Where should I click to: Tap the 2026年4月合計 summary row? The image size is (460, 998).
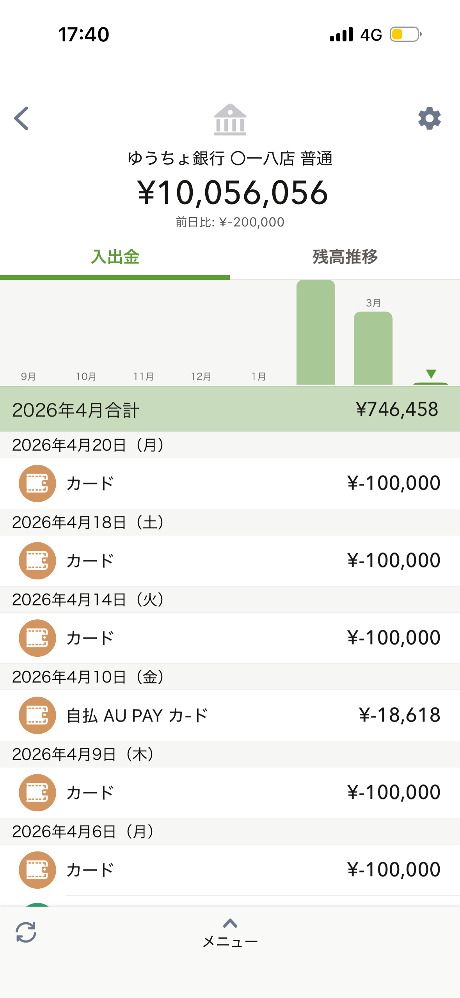230,410
